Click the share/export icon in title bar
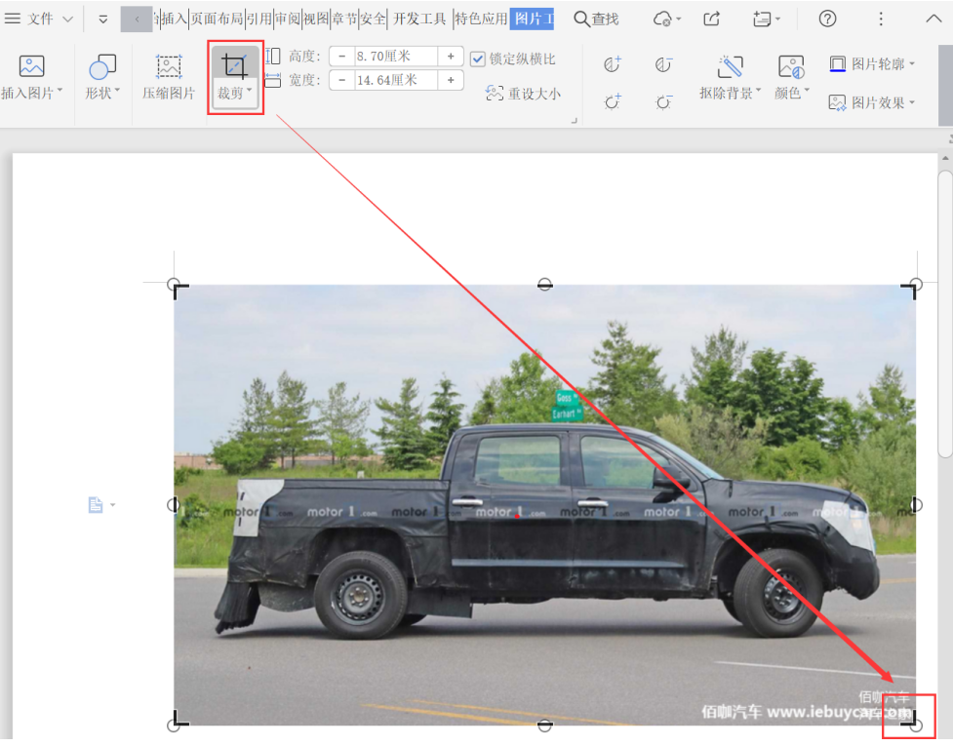This screenshot has width=953, height=746. pos(712,19)
